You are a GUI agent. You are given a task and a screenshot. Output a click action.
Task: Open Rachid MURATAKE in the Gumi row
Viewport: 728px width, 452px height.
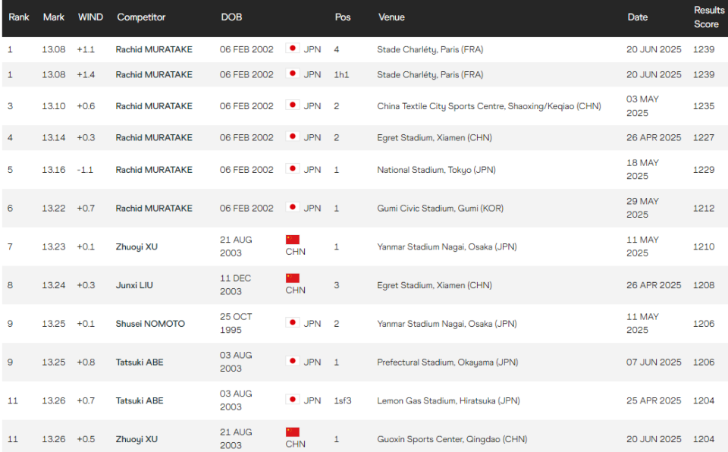coord(154,208)
